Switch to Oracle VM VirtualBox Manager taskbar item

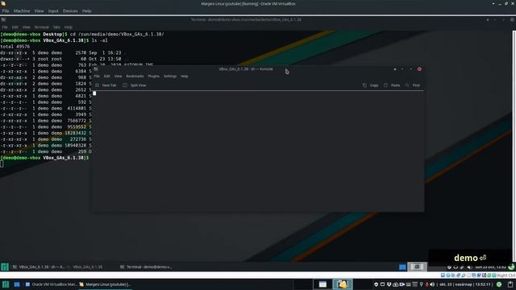51,284
